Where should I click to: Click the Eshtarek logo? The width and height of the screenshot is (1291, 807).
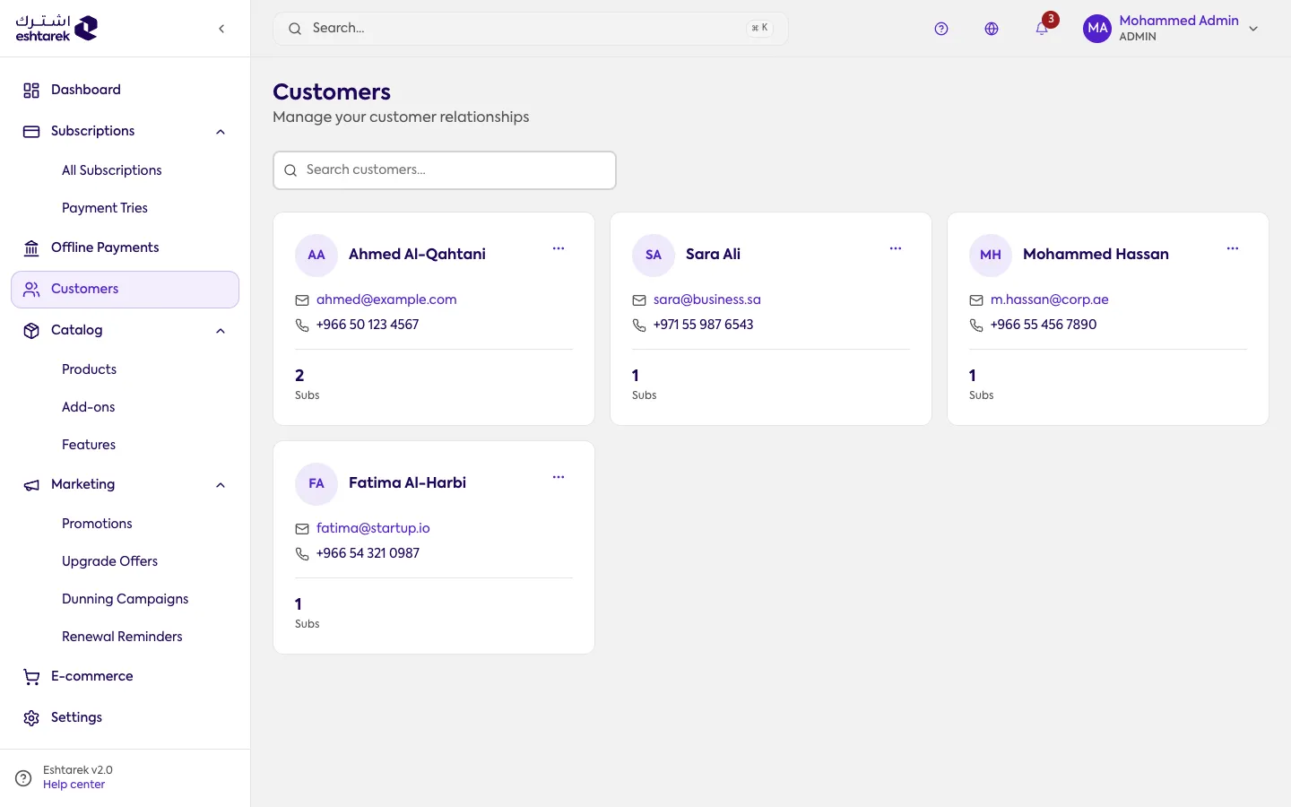point(56,28)
